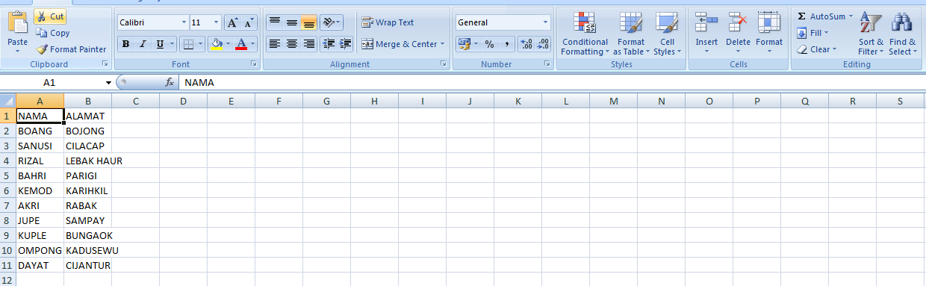Open font color dropdown arrow
926x286 pixels.
[x=253, y=44]
